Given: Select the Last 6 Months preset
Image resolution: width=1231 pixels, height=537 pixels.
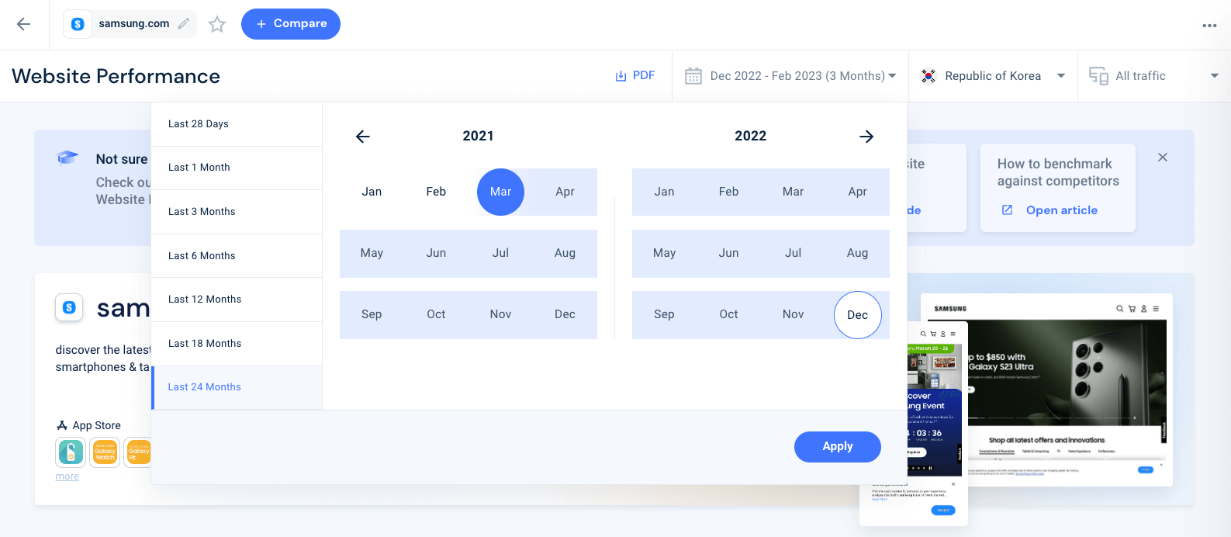Looking at the screenshot, I should coord(201,255).
